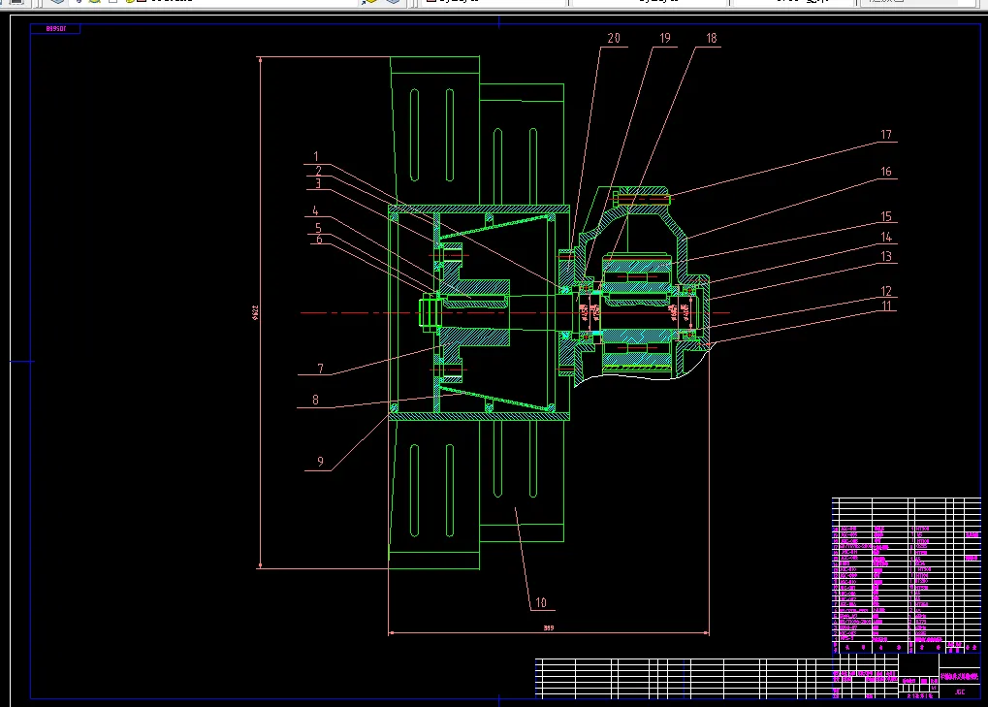
Task: Select part callout number 3
Action: [318, 183]
